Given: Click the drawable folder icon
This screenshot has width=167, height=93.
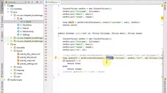Looking at the screenshot, I should click(15, 48).
